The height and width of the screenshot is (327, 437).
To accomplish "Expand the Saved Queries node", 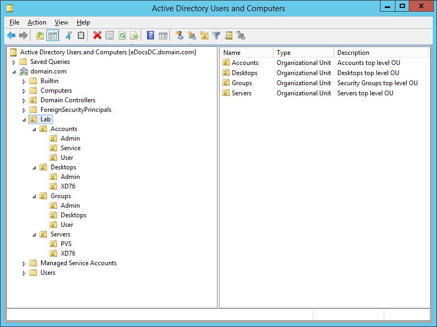I will [x=14, y=62].
